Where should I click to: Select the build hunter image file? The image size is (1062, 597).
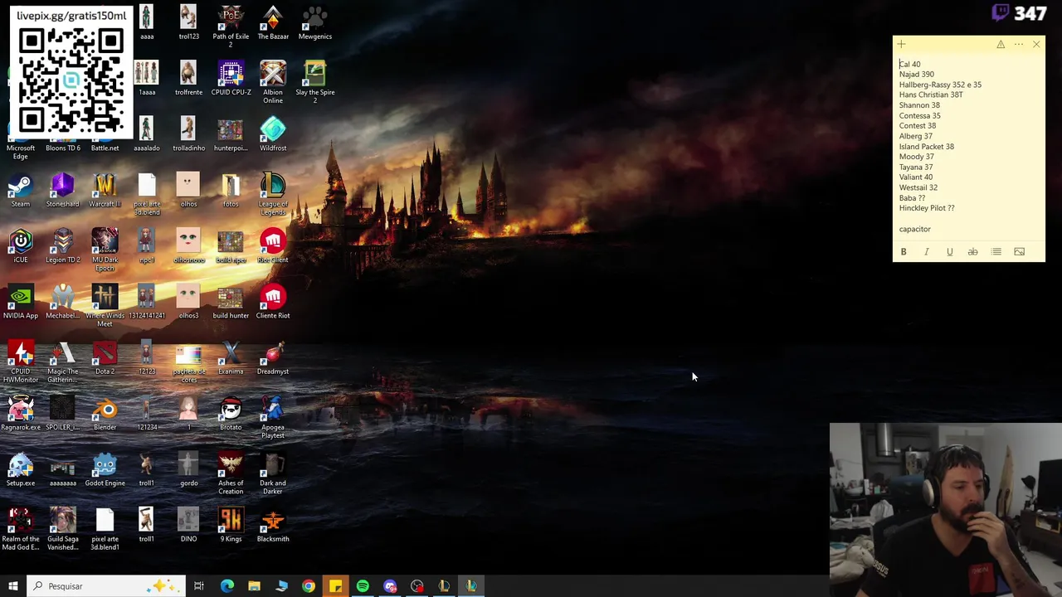[x=231, y=302]
